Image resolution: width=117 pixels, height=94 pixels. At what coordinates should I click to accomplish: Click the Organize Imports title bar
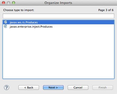[58, 3]
